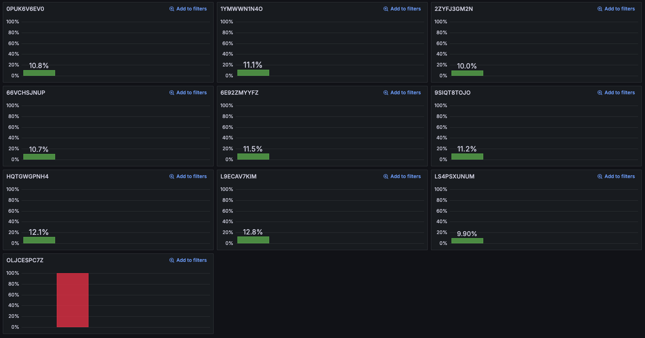
Task: Click the HQTGWGPNH4 panel title
Action: 27,176
